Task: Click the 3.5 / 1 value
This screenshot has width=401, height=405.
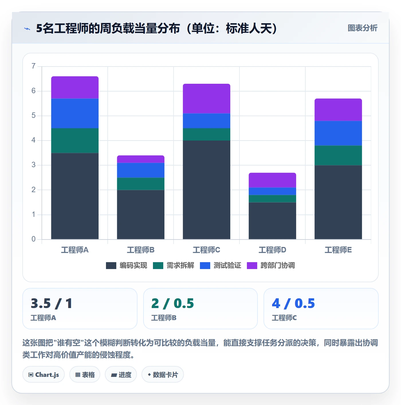Action: (52, 303)
